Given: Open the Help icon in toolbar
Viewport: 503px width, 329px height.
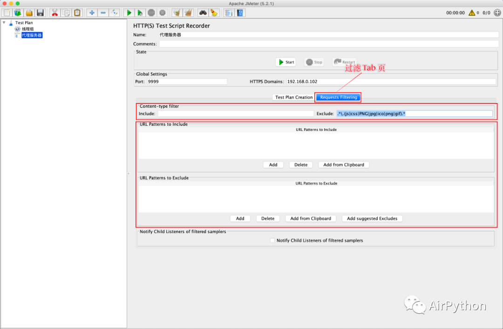Looking at the screenshot, I should coord(240,13).
